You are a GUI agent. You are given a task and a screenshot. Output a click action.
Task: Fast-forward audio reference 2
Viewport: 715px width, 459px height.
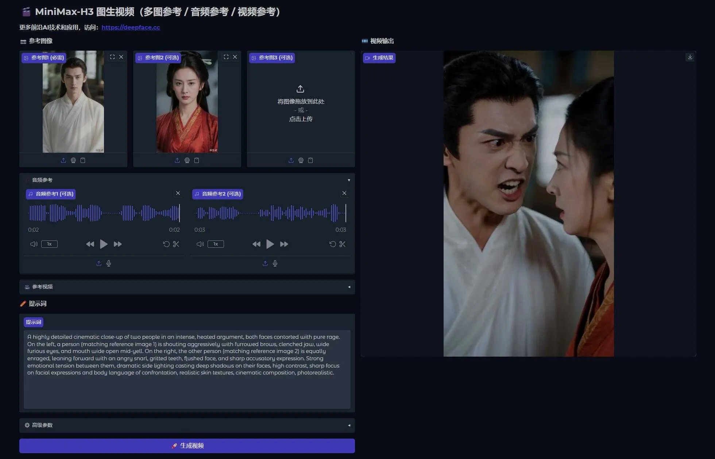click(284, 244)
